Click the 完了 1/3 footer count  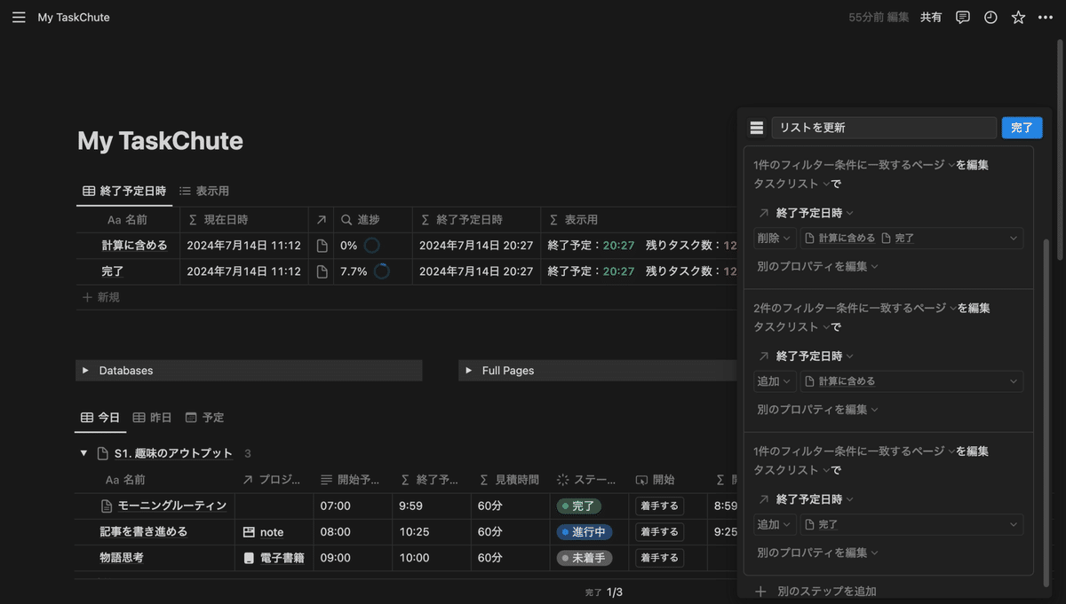(x=604, y=592)
